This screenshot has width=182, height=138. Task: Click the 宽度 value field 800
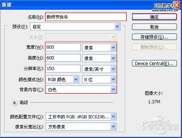pos(63,47)
